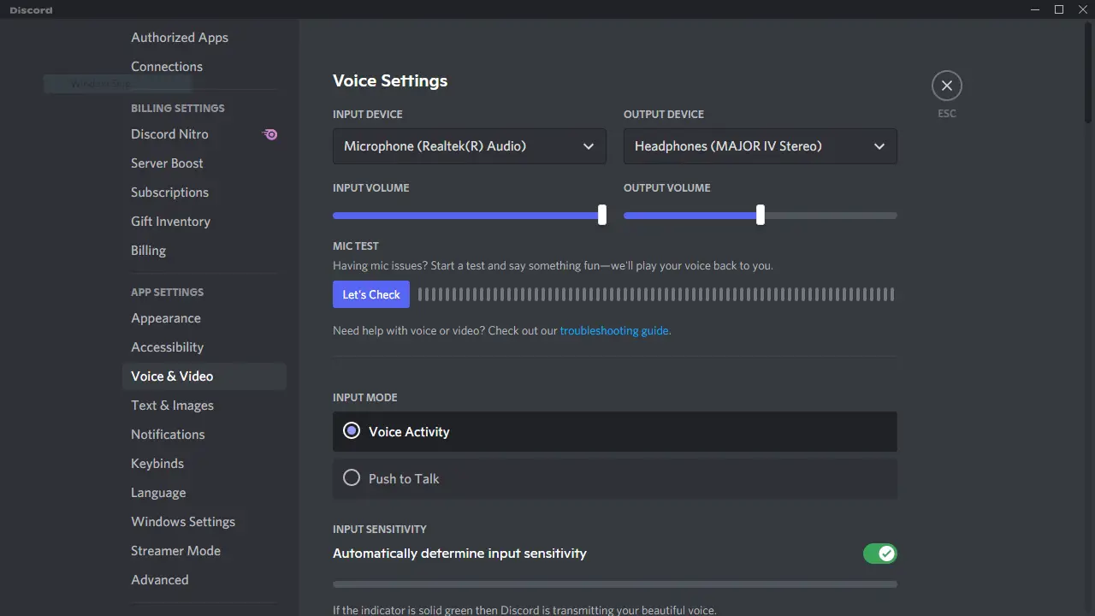1095x616 pixels.
Task: View the Gift Inventory page
Action: pos(170,222)
